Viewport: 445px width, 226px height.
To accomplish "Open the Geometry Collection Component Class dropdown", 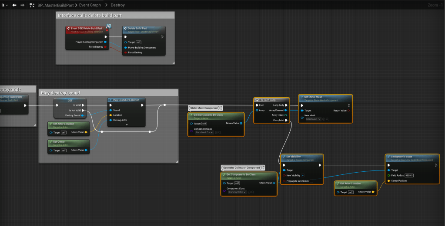I will [x=237, y=192].
